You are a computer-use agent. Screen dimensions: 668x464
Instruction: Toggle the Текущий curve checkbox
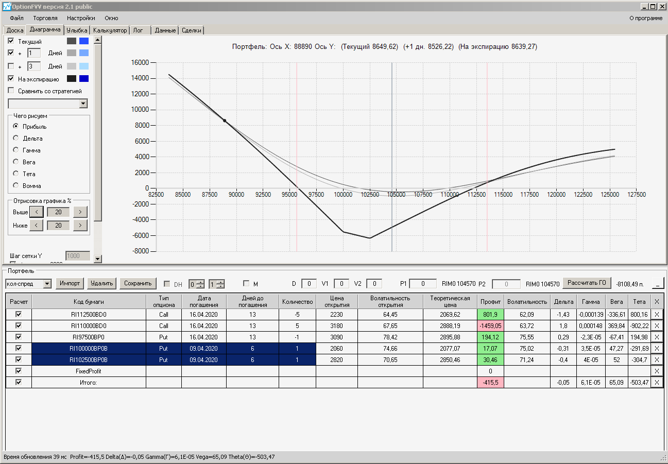[x=11, y=41]
